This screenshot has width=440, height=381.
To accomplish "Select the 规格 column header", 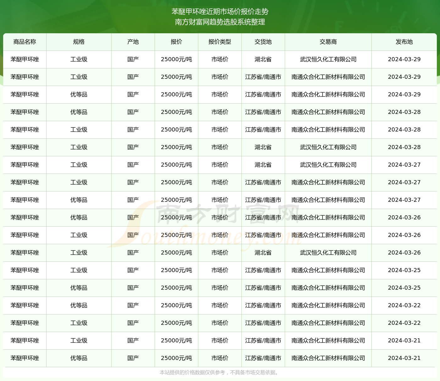I will click(x=79, y=42).
